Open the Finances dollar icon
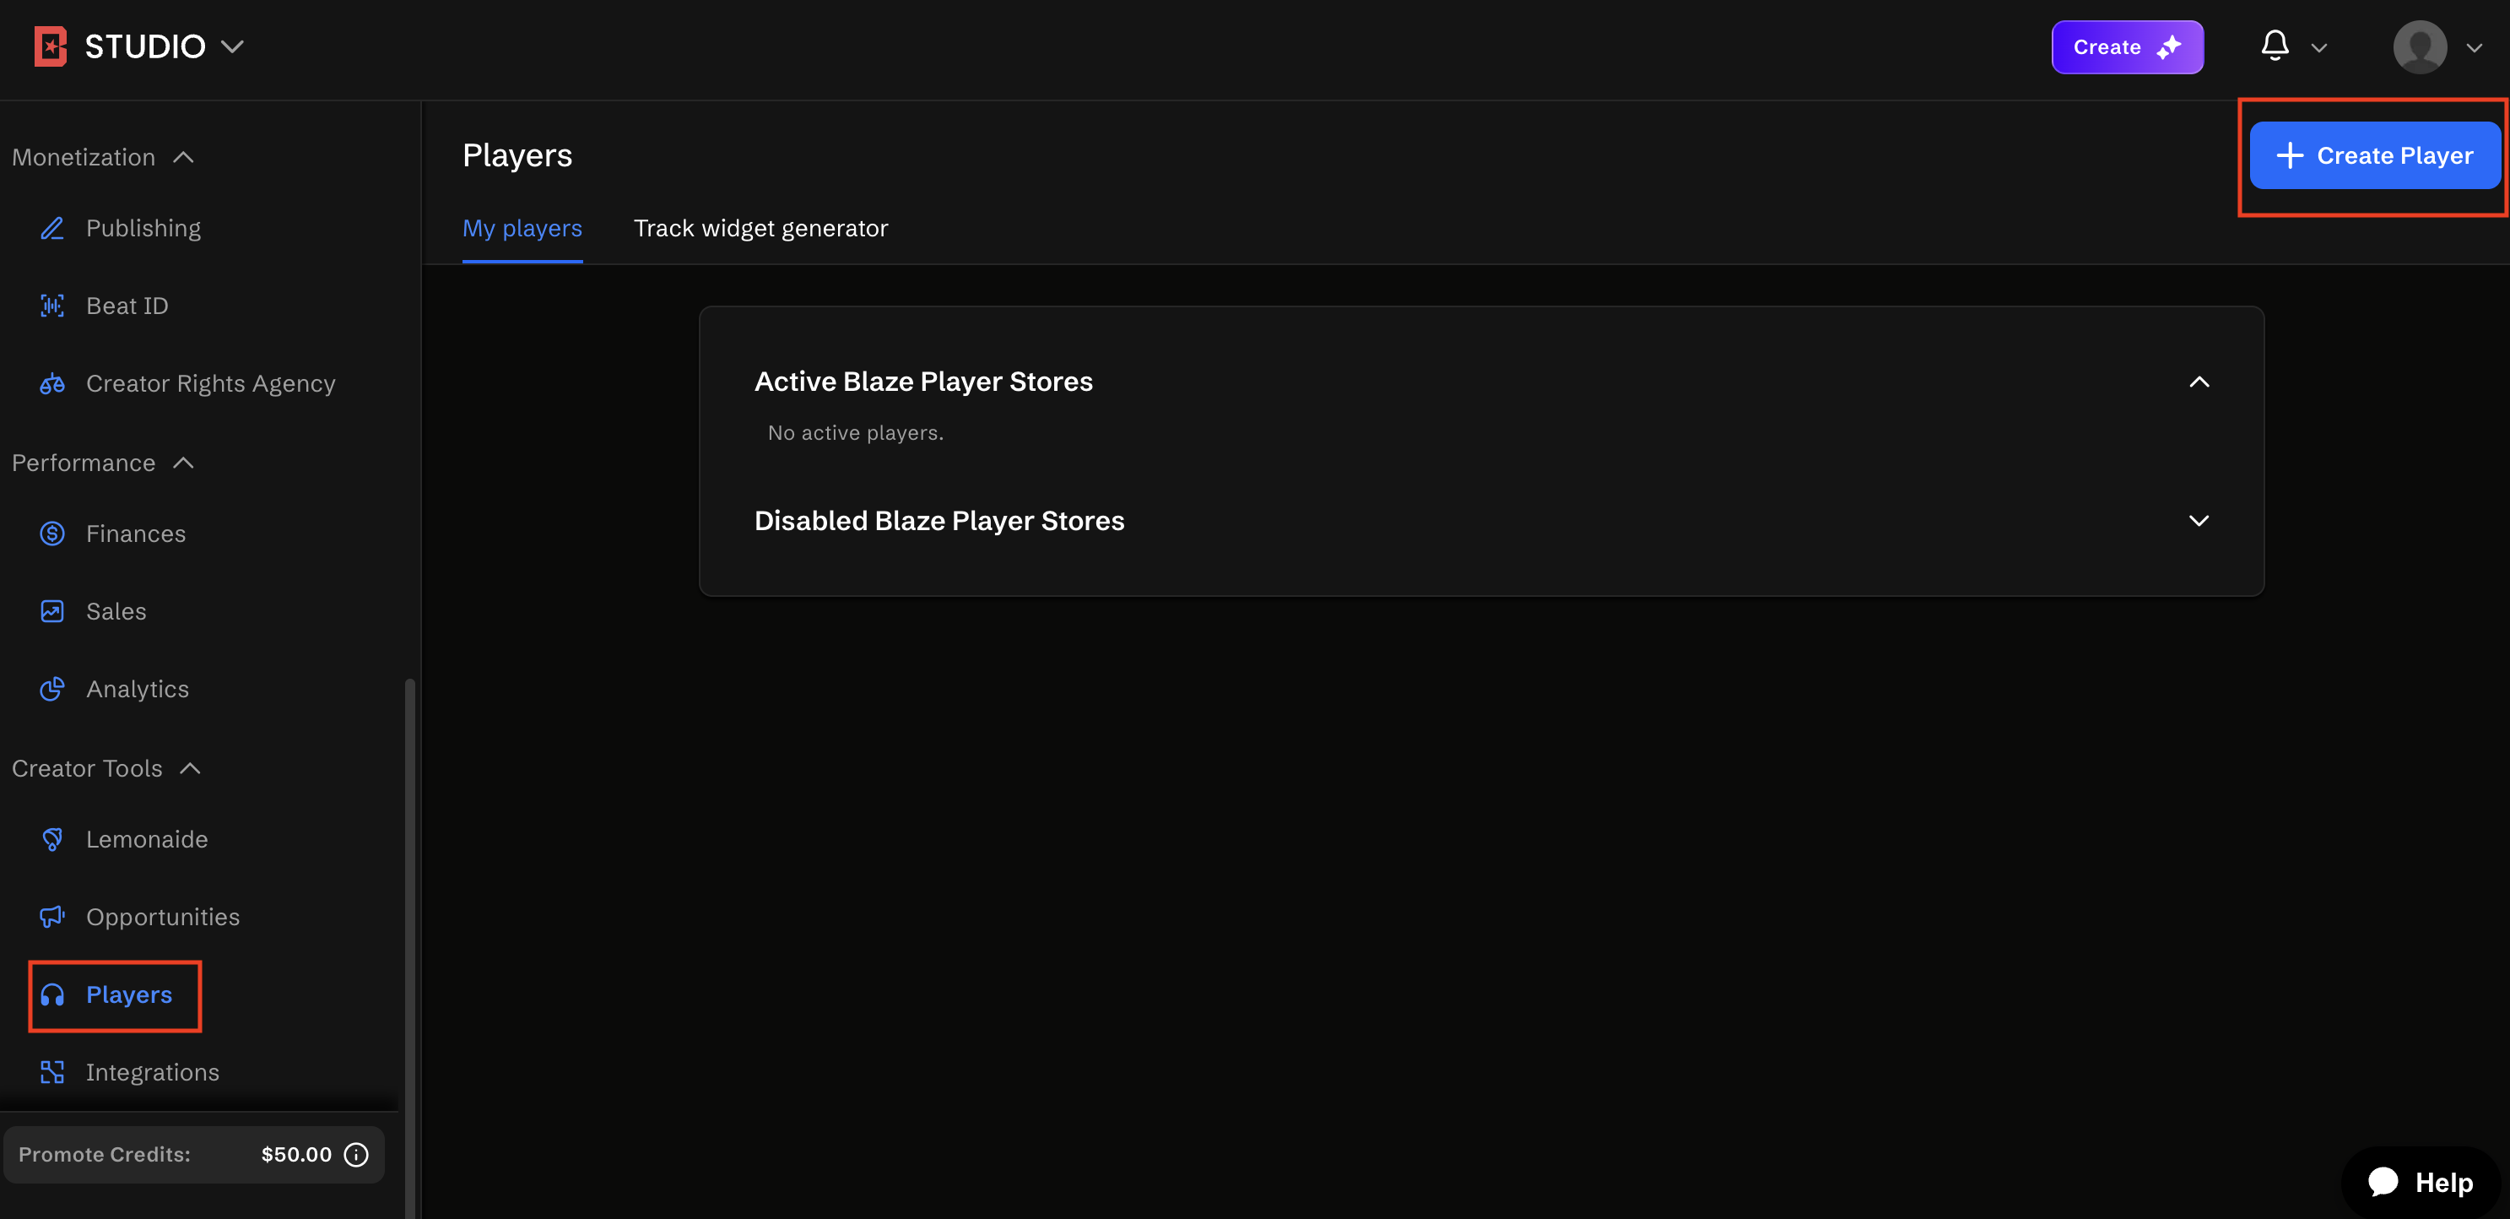 51,534
